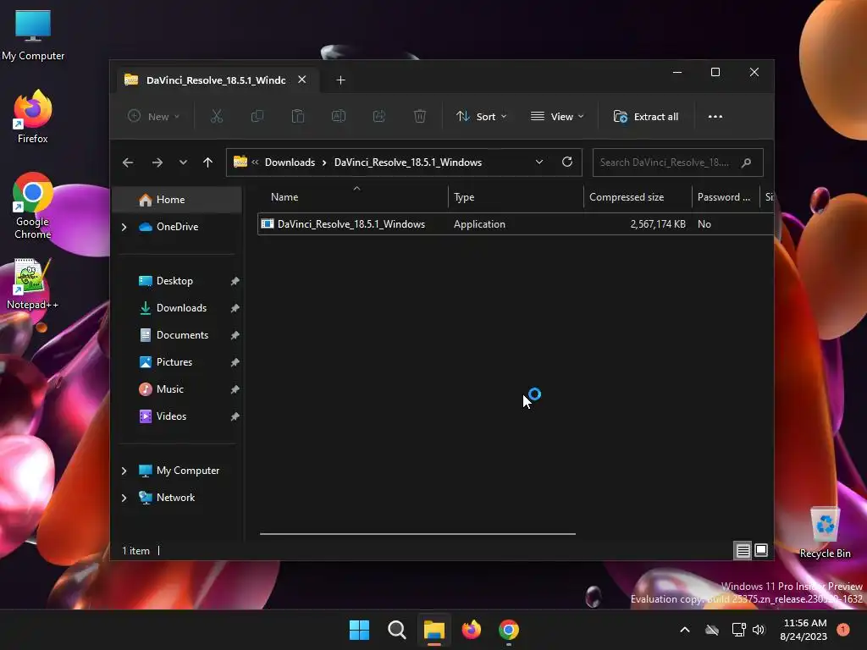This screenshot has height=650, width=867.
Task: Expand the My Computer tree node
Action: 124,471
